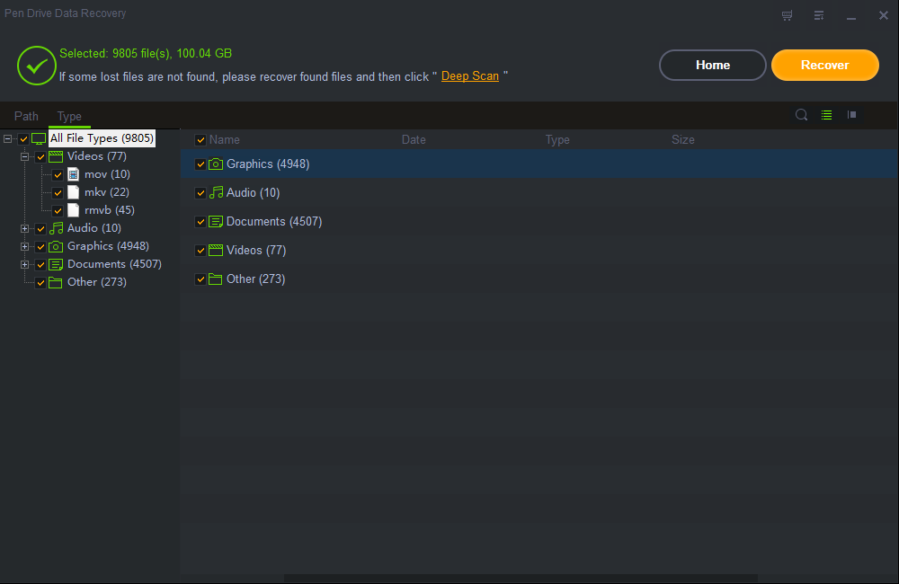
Task: Open the Deep Scan link
Action: pos(470,76)
